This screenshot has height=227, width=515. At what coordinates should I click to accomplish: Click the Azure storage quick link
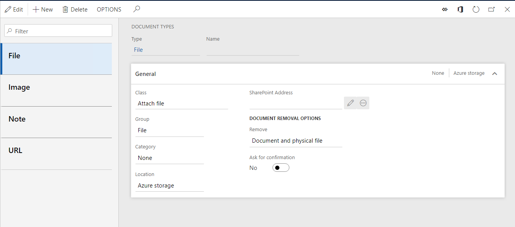pyautogui.click(x=468, y=73)
